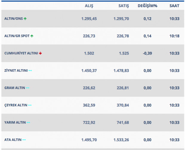
Task: Open the GRAM ALTIN link
Action: coord(14,88)
